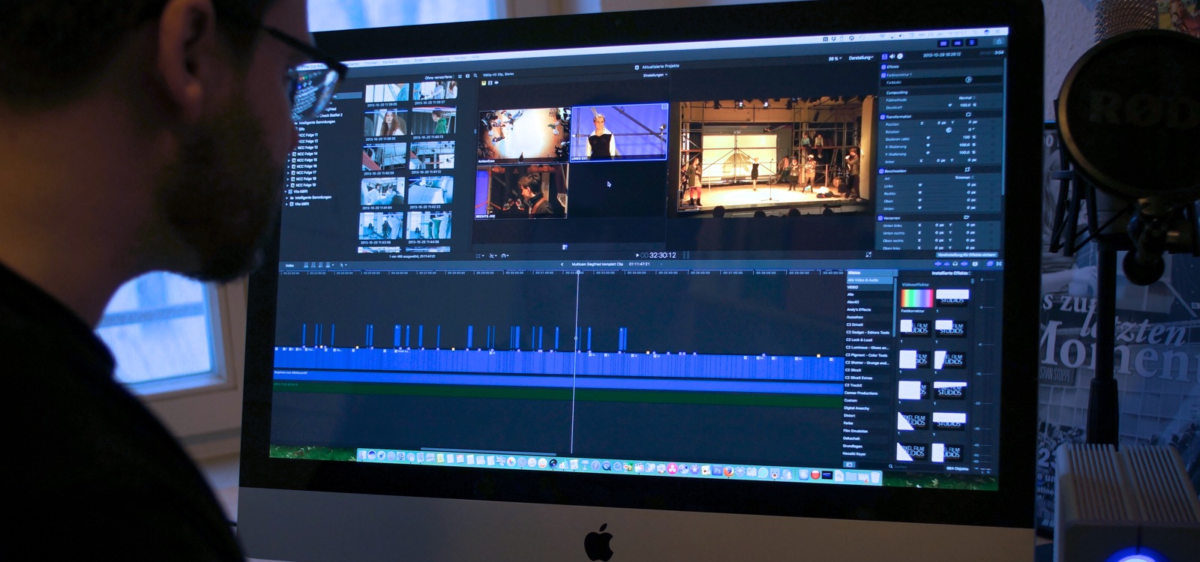
Task: Adjust the Deckkraft opacity slider
Action: pos(950,106)
